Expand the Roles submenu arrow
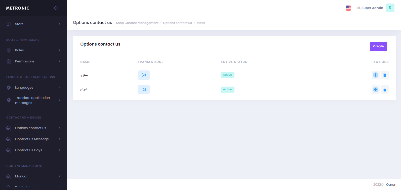 (x=59, y=50)
